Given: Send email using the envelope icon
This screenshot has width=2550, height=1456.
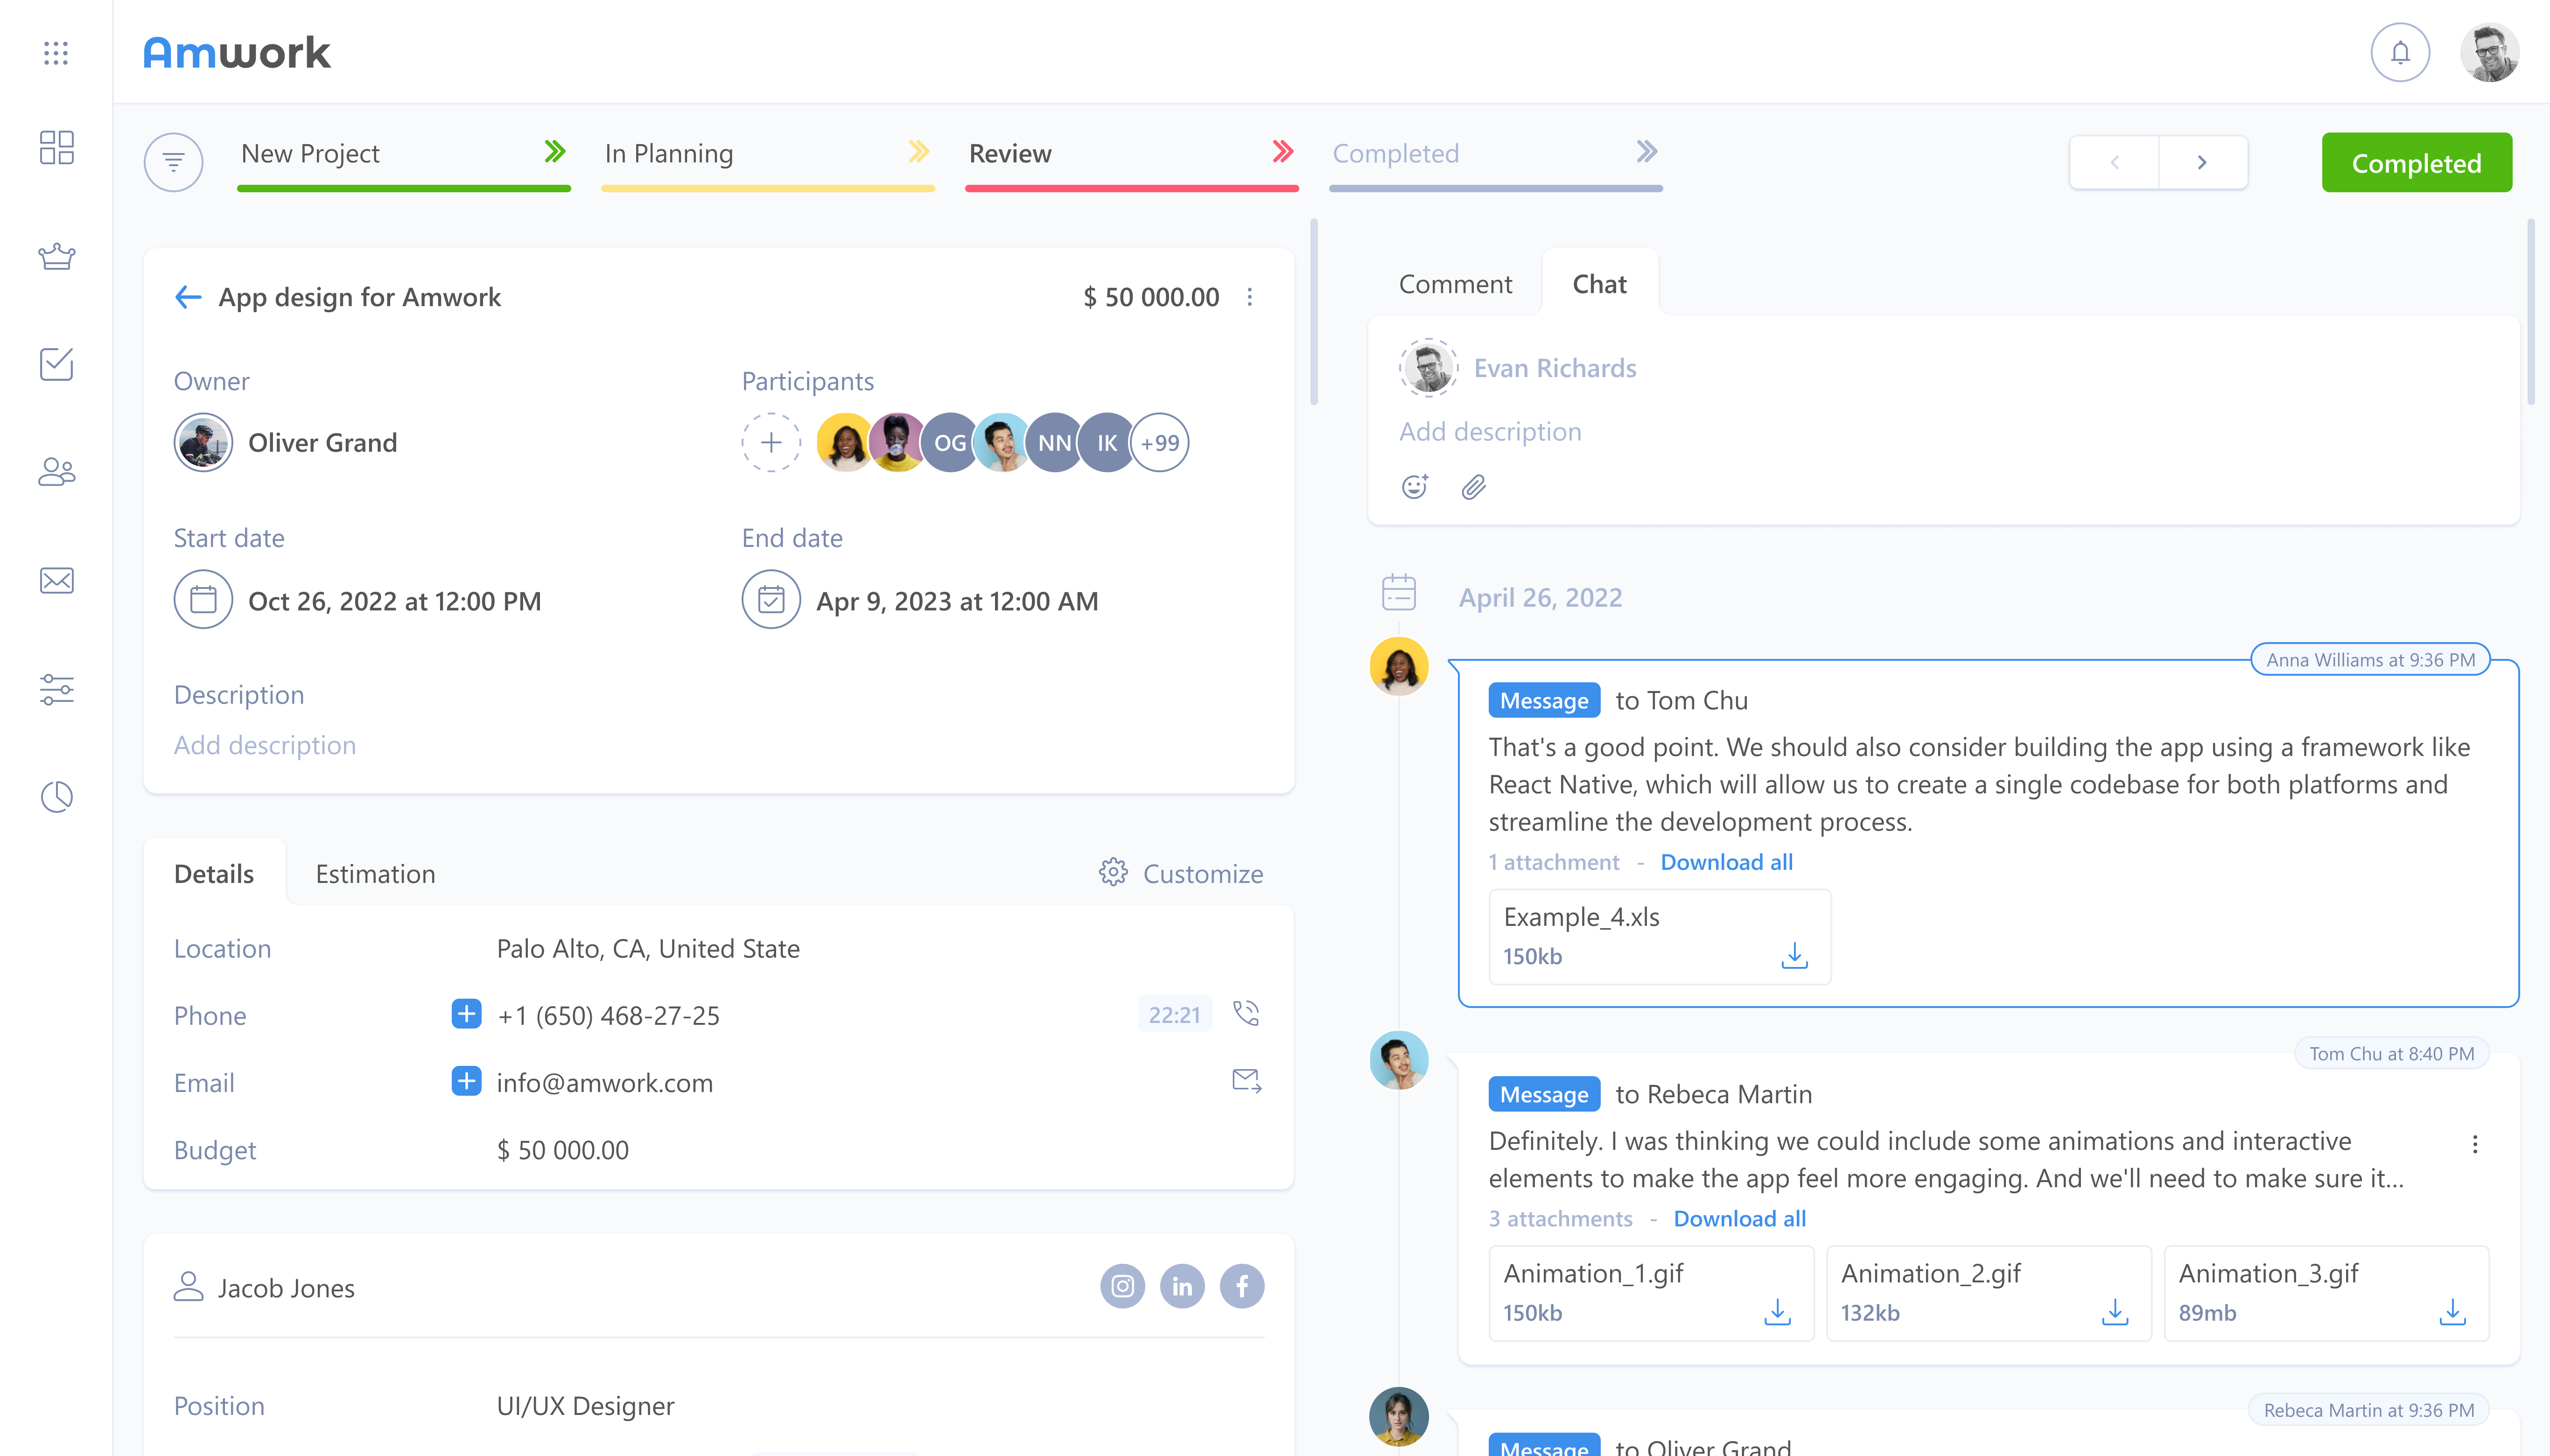Looking at the screenshot, I should coord(1246,1081).
